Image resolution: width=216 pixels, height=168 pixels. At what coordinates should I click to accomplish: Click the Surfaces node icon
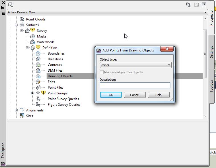(22, 25)
